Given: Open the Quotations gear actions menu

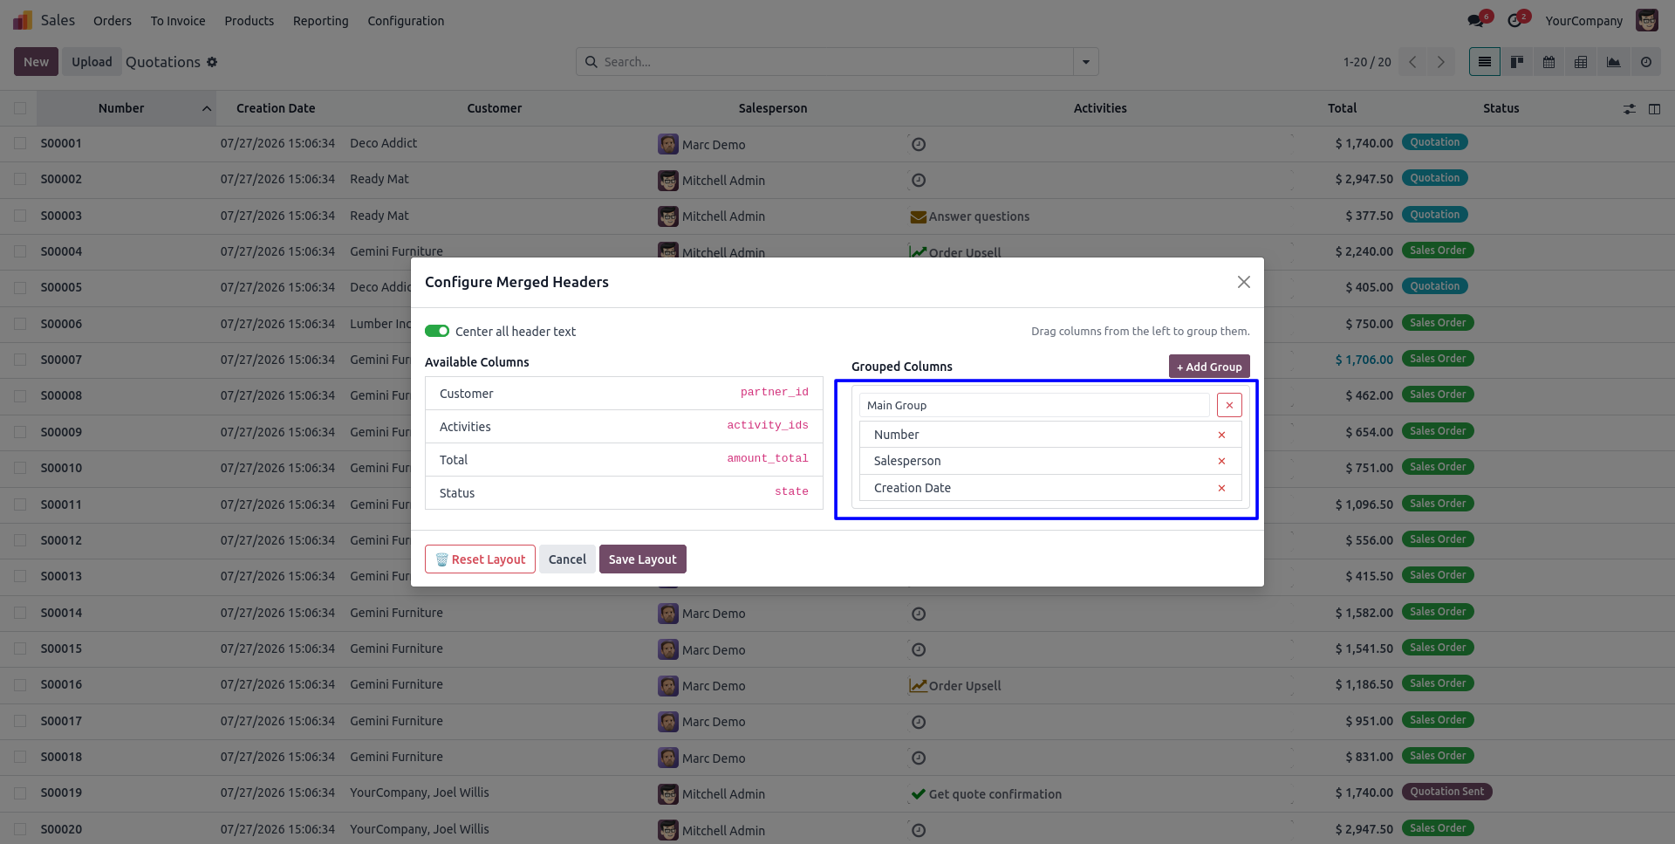Looking at the screenshot, I should pos(212,62).
